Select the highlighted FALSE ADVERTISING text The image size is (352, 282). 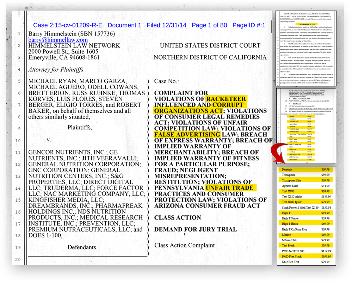point(187,134)
